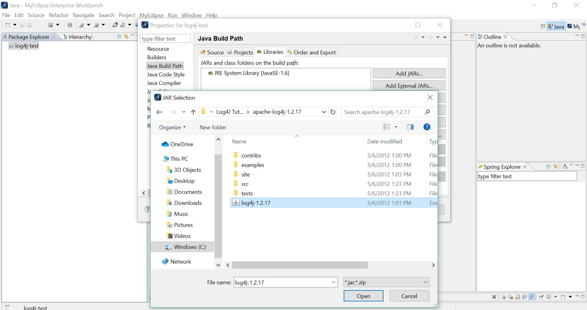This screenshot has width=587, height=310.
Task: Switch to the Hierarchy tab
Action: pos(77,37)
